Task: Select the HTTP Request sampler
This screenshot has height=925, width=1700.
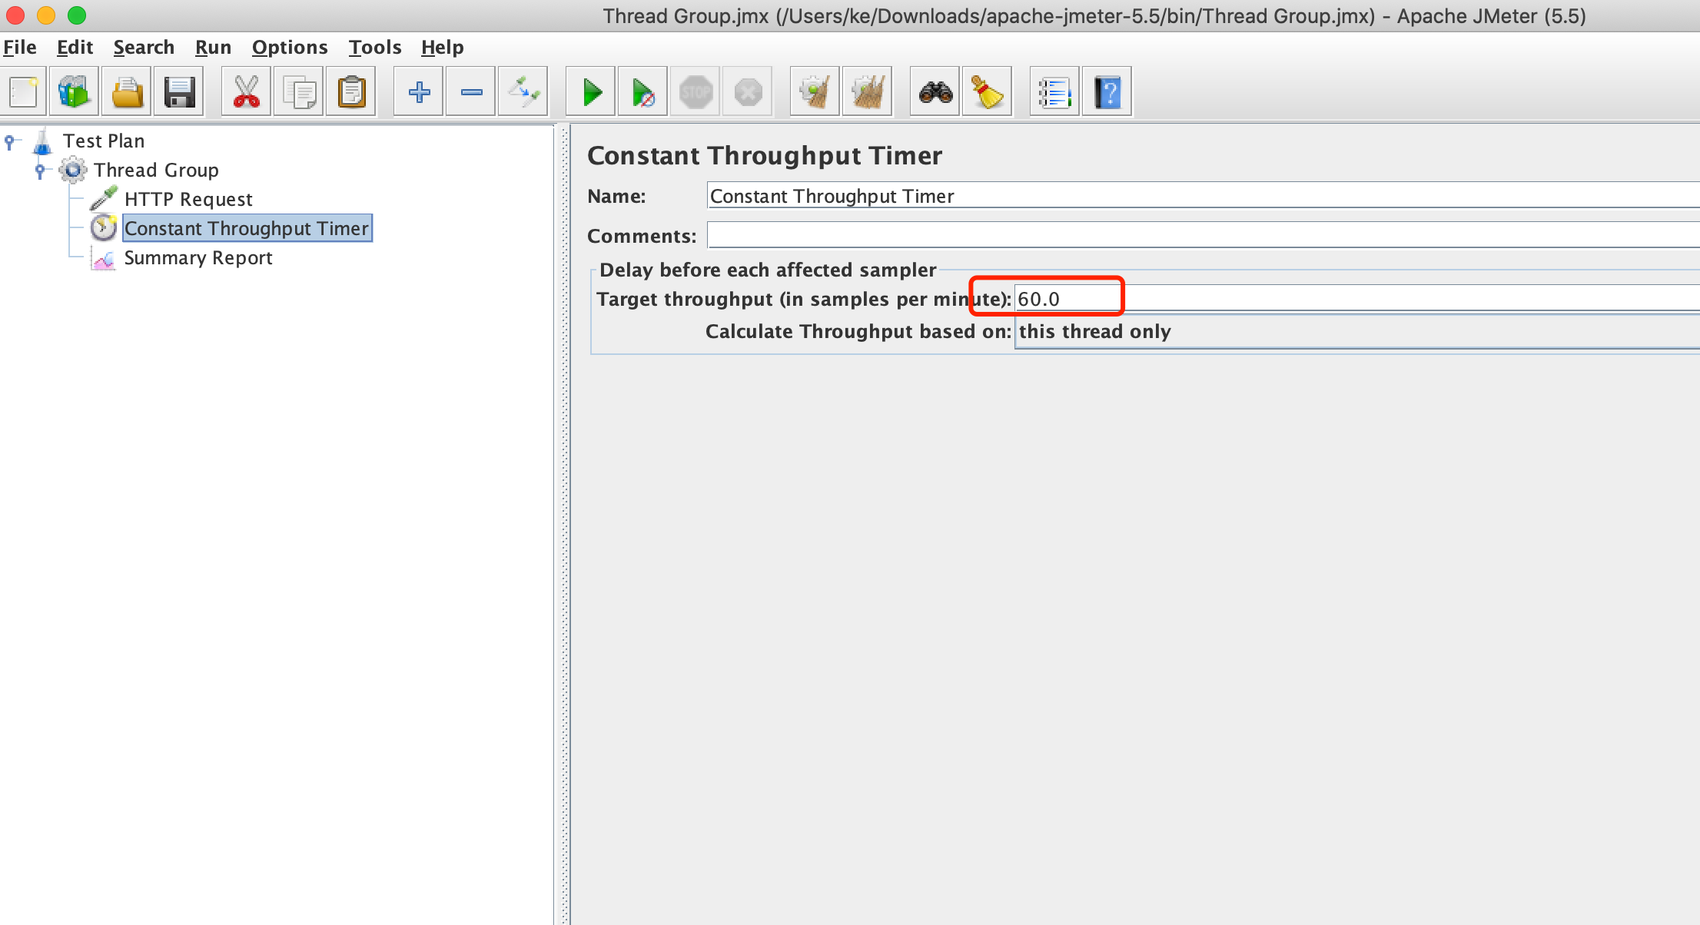Action: point(188,198)
